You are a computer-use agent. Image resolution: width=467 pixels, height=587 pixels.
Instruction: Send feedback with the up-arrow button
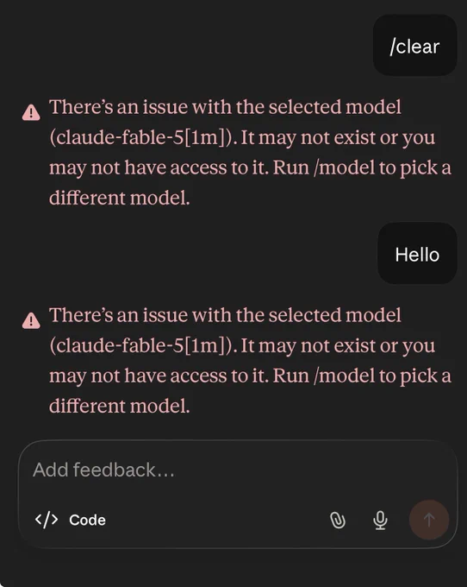coord(429,520)
